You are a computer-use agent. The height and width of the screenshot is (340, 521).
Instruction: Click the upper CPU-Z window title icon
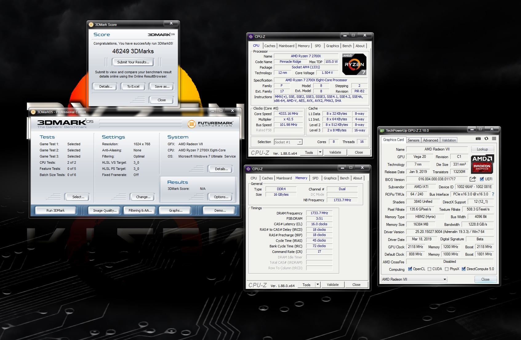251,37
